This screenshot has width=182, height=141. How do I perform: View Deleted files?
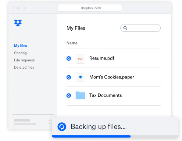click(x=24, y=67)
